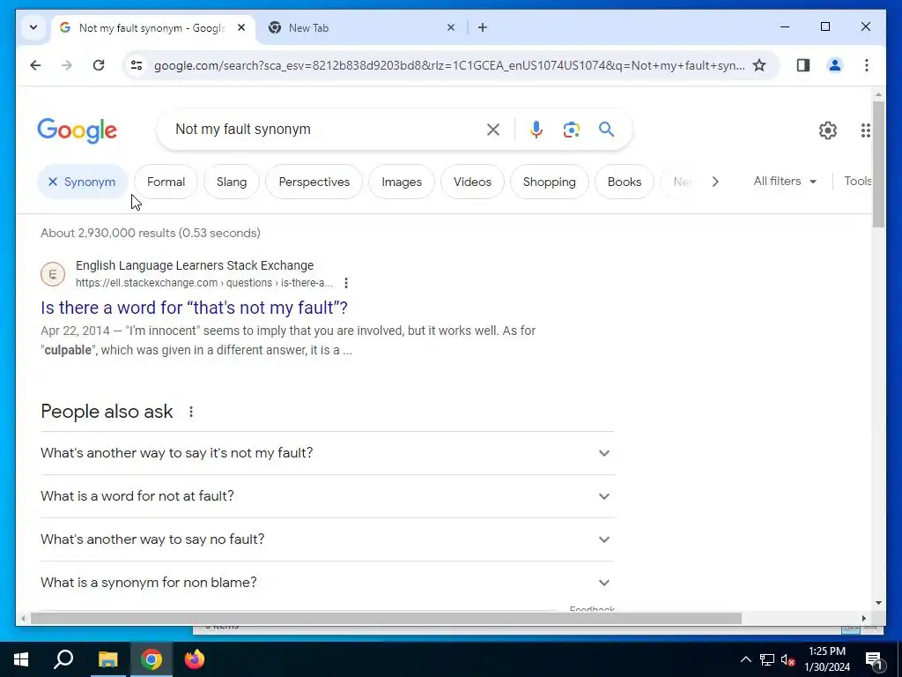902x677 pixels.
Task: Open site information icon in address bar
Action: (x=137, y=65)
